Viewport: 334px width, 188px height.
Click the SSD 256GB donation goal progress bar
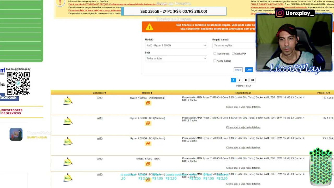click(x=174, y=11)
